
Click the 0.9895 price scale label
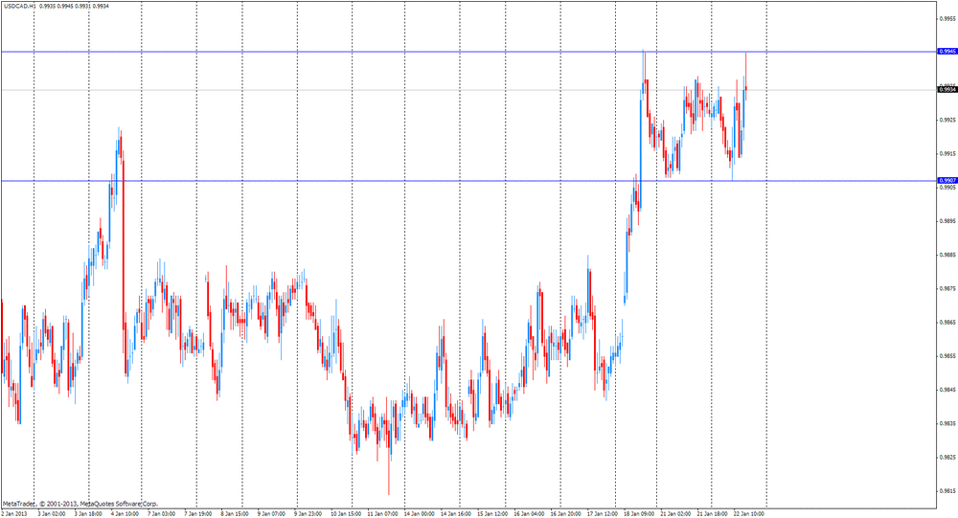click(947, 221)
